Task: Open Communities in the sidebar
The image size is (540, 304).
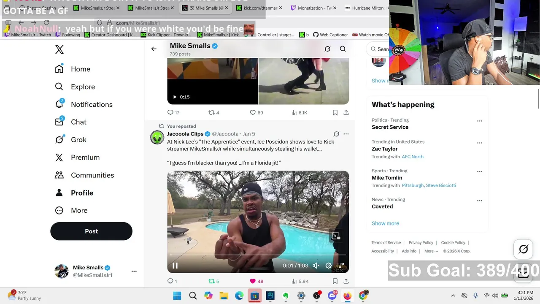Action: click(84, 175)
